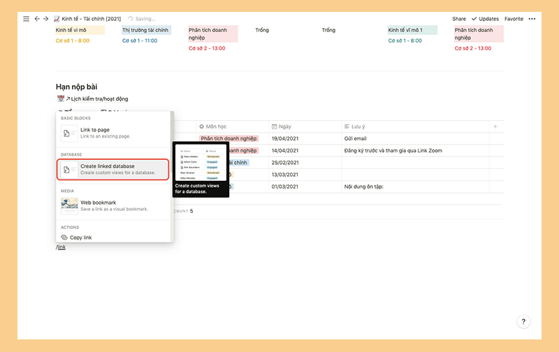
Task: Click the date cell 19/04/2021
Action: [305, 138]
